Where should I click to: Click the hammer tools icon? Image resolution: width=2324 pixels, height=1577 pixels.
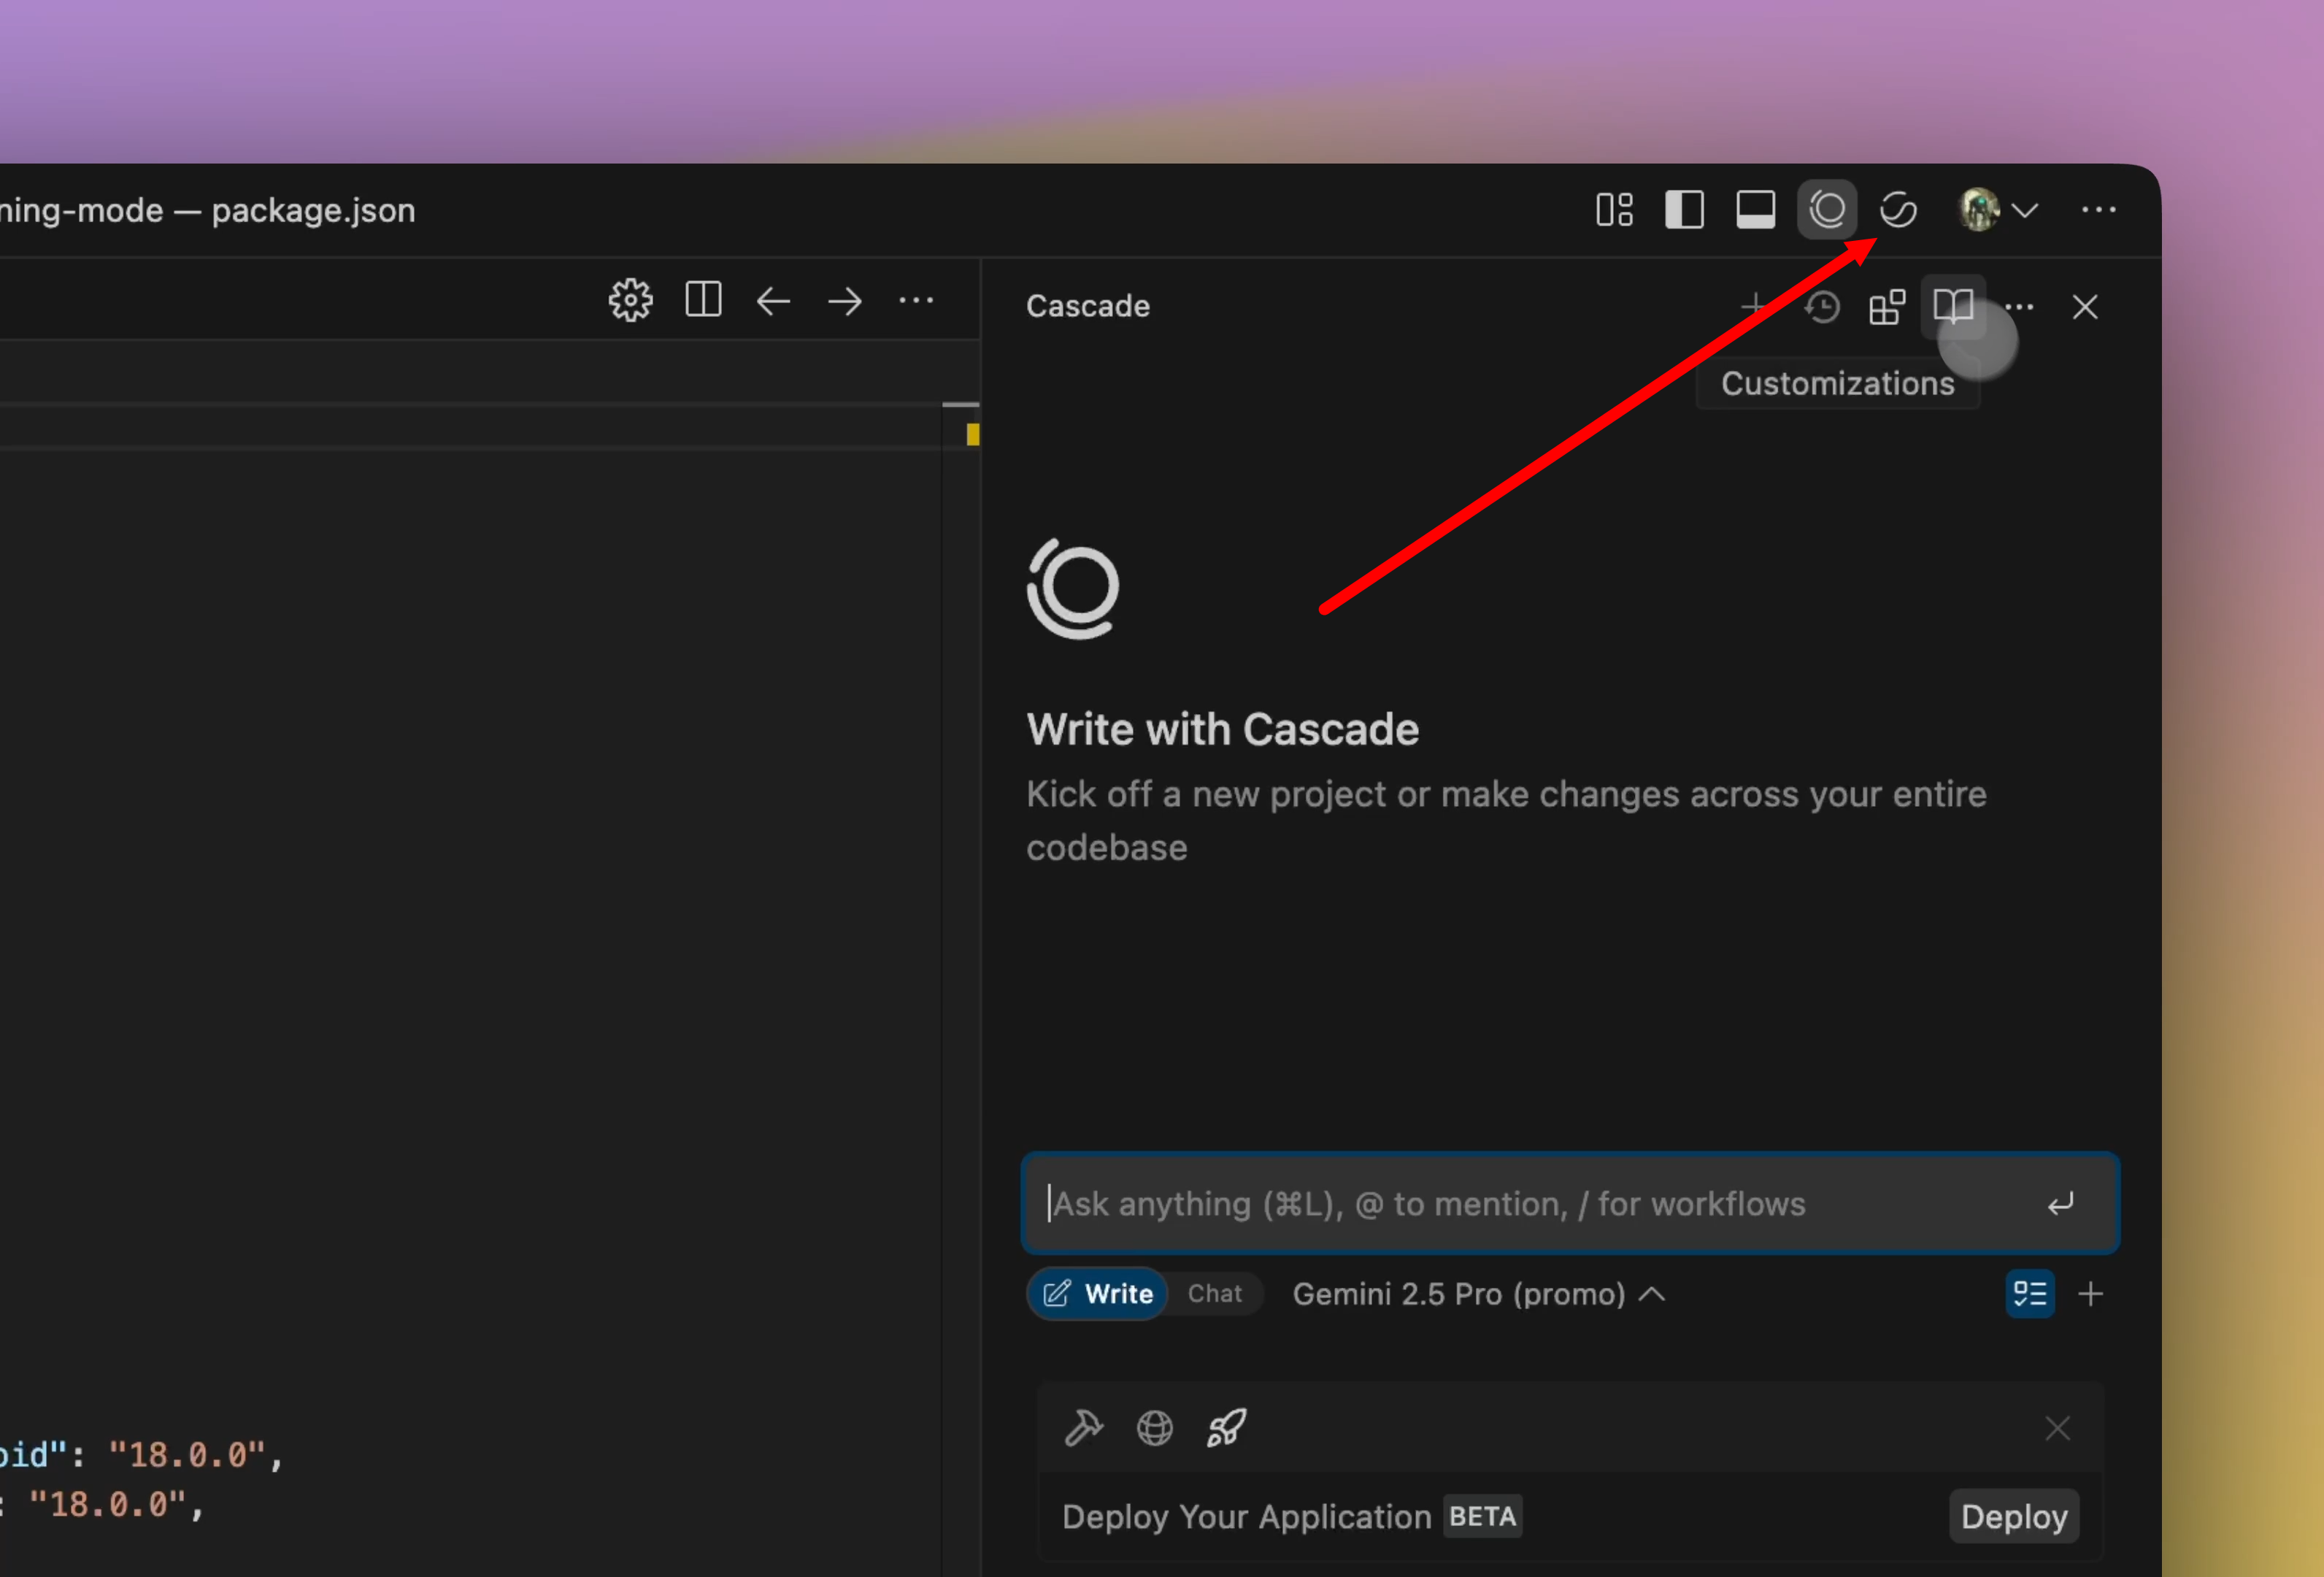click(x=1084, y=1428)
